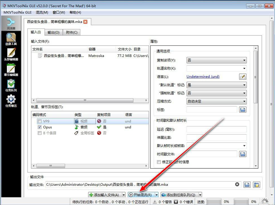275x205 pixels.
Task: Open the Window (W) menu
Action: 59,12
